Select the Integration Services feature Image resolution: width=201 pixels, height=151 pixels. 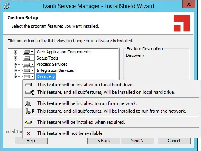coord(55,70)
